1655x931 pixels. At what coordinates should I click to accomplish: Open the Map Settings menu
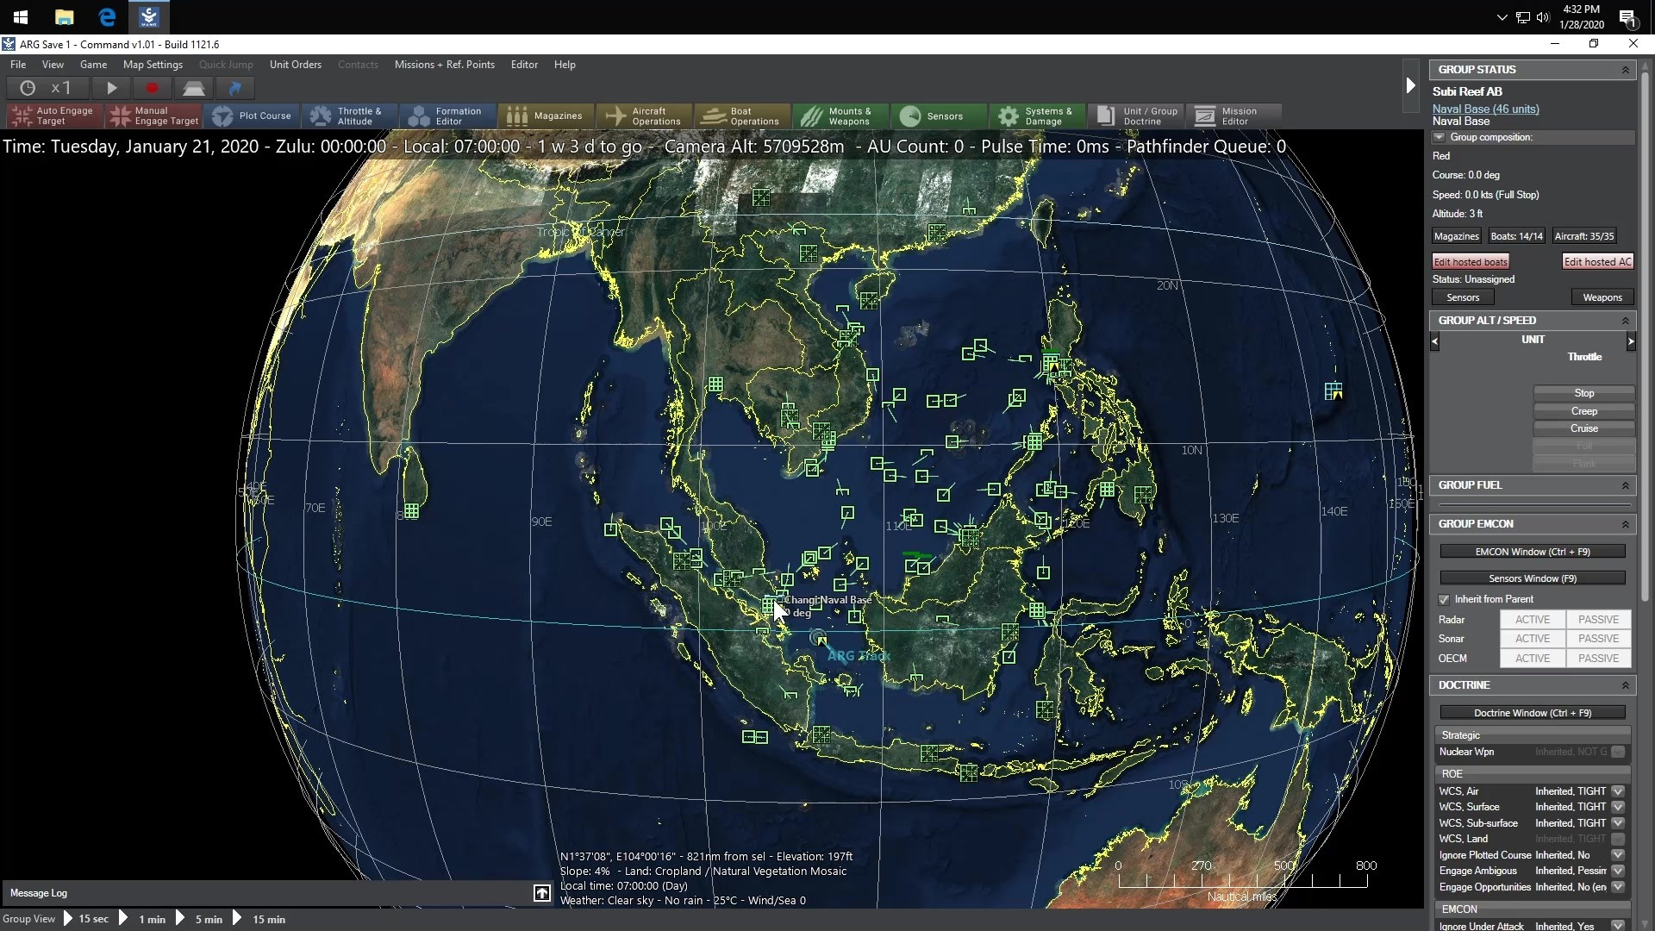[x=153, y=65]
